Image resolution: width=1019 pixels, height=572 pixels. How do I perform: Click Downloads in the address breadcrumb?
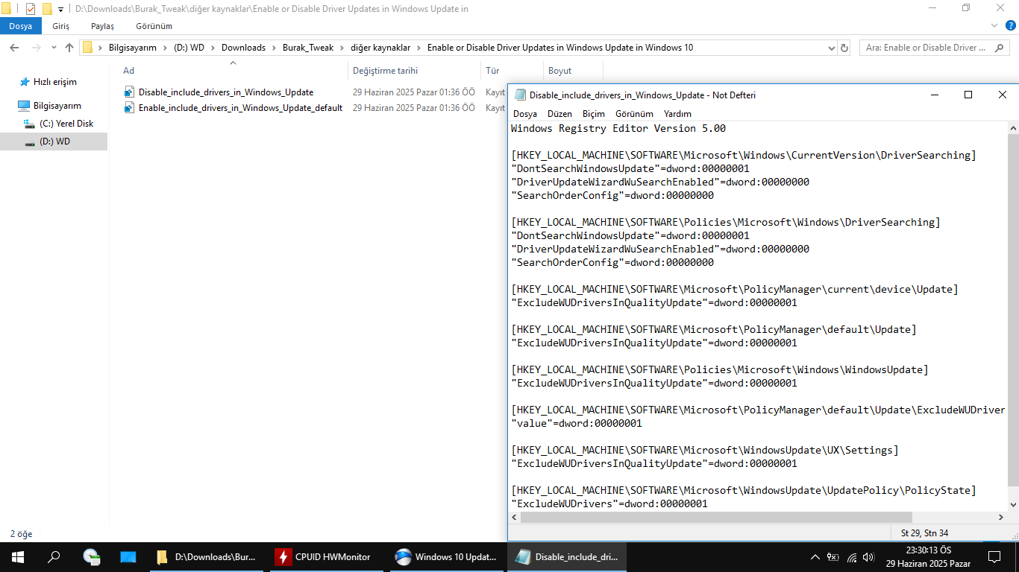[x=243, y=48]
